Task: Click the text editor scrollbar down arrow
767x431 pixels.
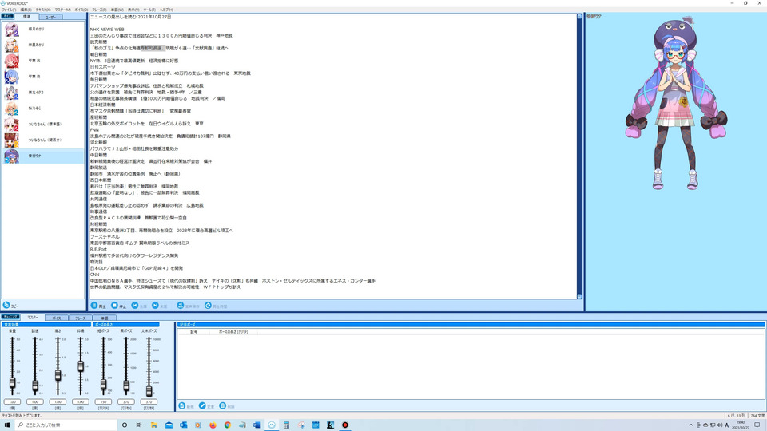Action: pos(580,296)
